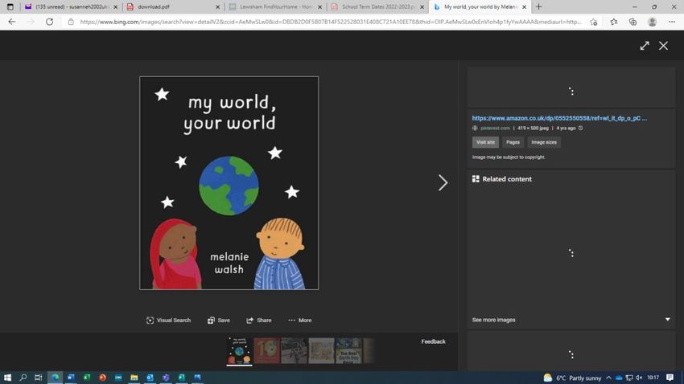Open the Collections panel
Image resolution: width=684 pixels, height=384 pixels.
633,22
